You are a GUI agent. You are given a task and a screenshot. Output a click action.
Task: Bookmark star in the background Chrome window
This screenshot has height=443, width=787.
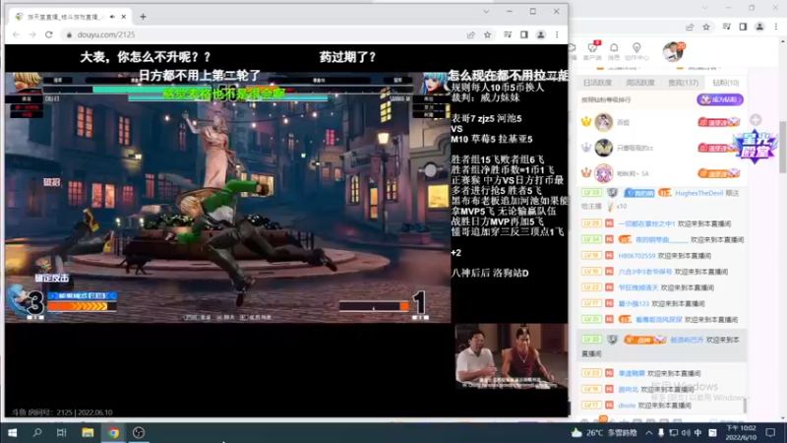coord(706,27)
